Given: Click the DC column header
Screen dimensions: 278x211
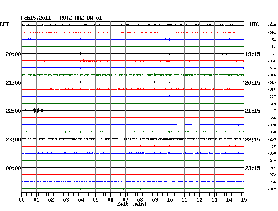Looking at the screenshot, I should (269, 23).
